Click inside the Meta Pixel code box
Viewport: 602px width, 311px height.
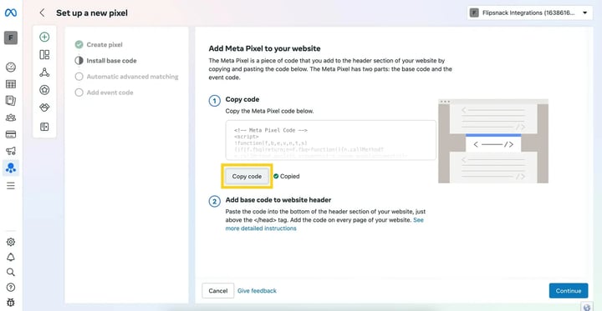pos(330,140)
